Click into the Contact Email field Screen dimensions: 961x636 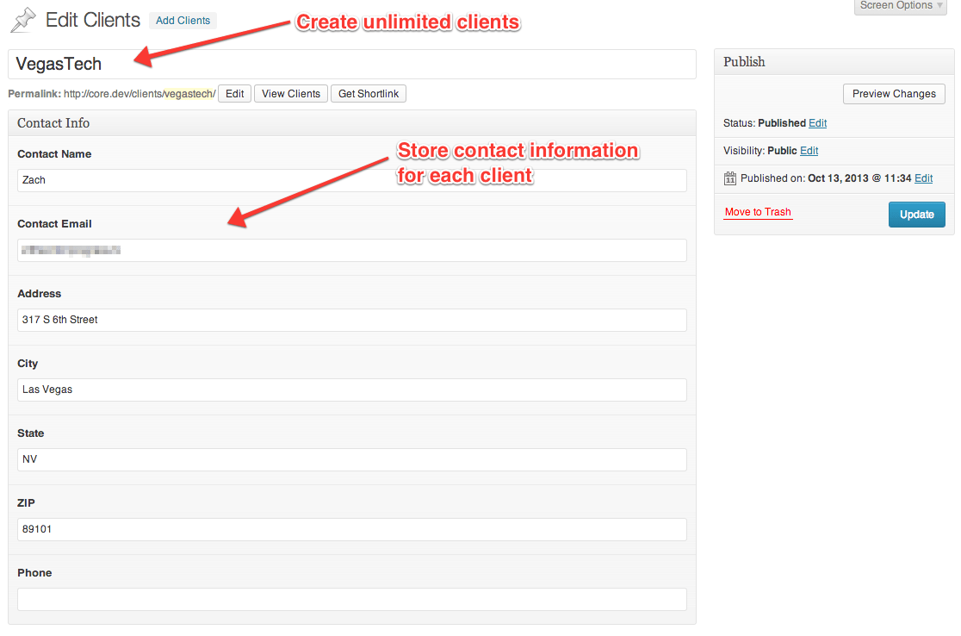[351, 250]
